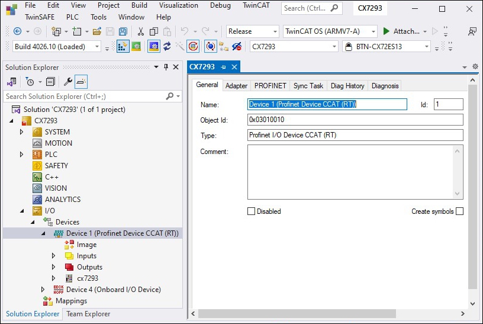The image size is (483, 324).
Task: Select the Mappings tree item
Action: 72,301
